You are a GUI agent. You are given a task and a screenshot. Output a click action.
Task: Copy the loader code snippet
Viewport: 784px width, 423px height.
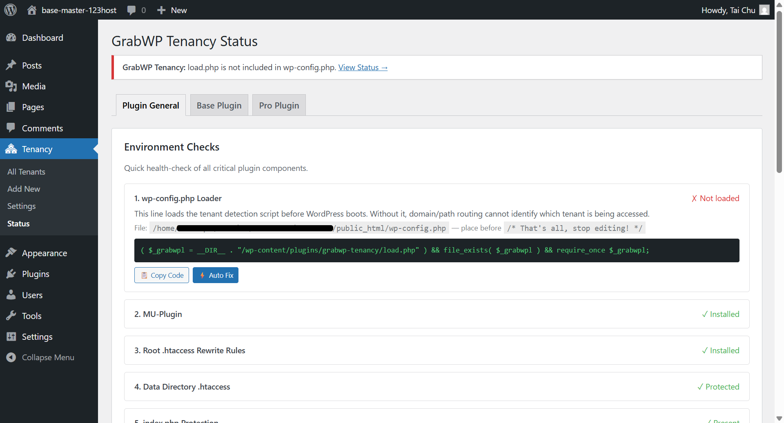tap(161, 275)
